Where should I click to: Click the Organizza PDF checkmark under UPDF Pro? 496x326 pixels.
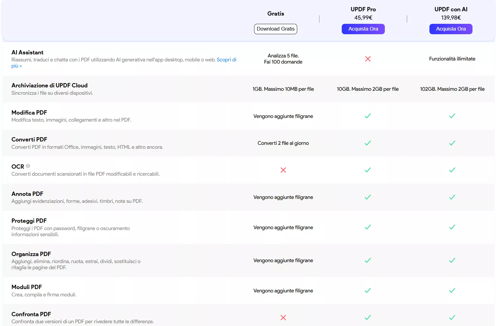click(x=368, y=260)
